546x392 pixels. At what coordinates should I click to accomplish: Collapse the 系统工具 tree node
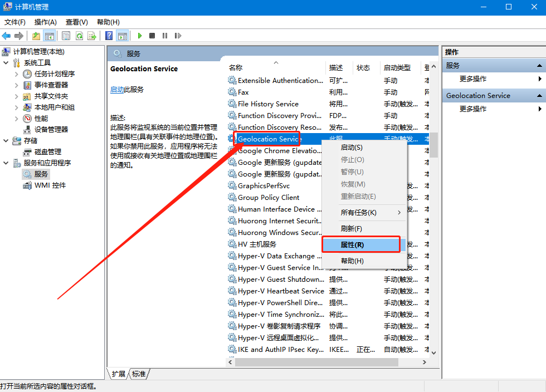(x=6, y=62)
